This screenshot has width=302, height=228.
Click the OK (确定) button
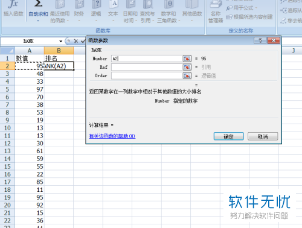tap(229, 136)
